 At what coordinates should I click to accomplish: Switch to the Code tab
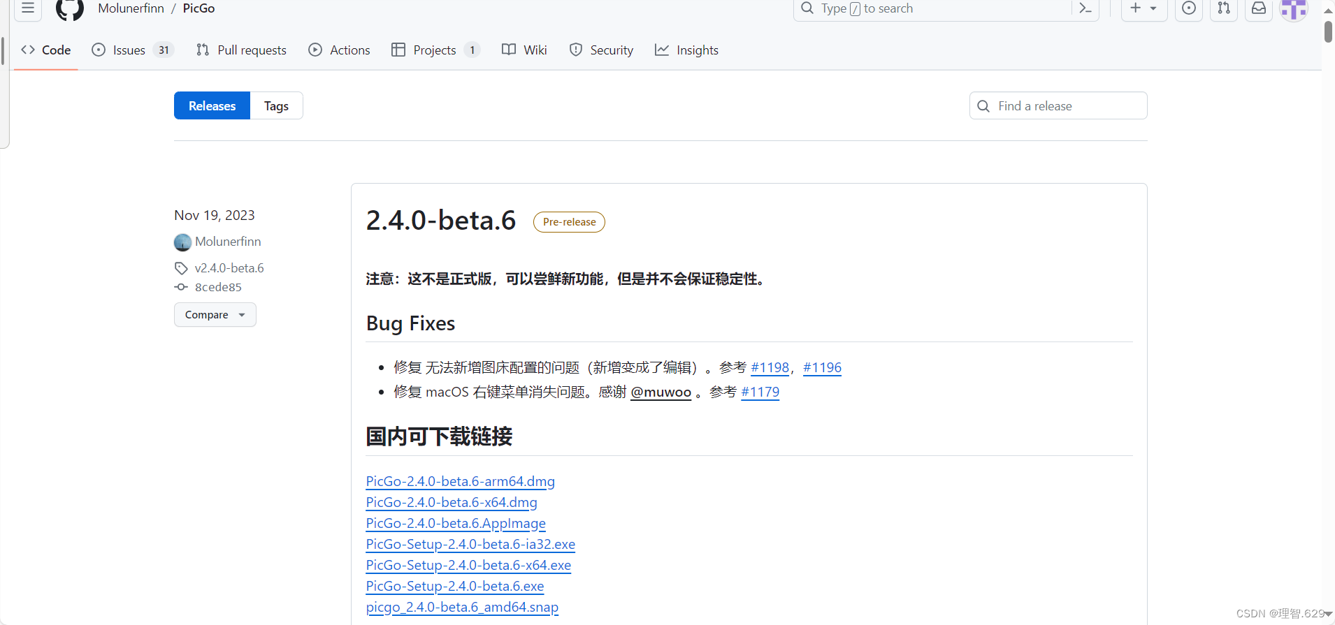pos(46,50)
